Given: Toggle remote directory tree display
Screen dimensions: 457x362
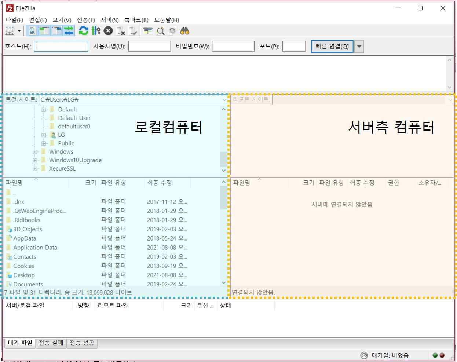Looking at the screenshot, I should (x=56, y=31).
